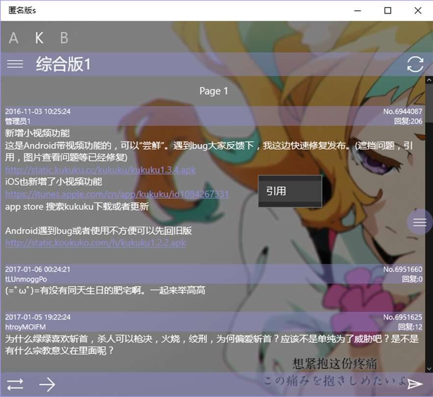
Task: Tap the floating round menu button
Action: tap(420, 222)
